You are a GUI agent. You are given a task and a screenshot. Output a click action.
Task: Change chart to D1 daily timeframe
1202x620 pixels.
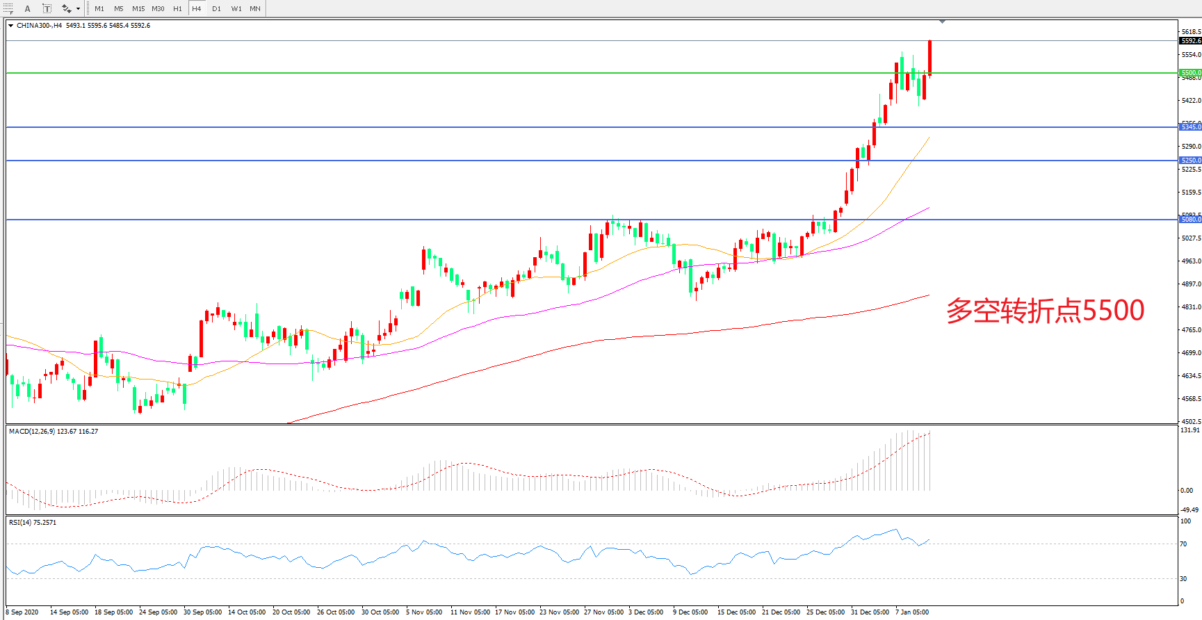tap(216, 8)
